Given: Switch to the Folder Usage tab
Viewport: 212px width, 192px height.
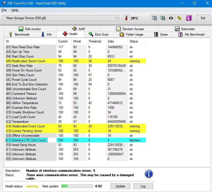Looking at the screenshot, I should coord(132,35).
